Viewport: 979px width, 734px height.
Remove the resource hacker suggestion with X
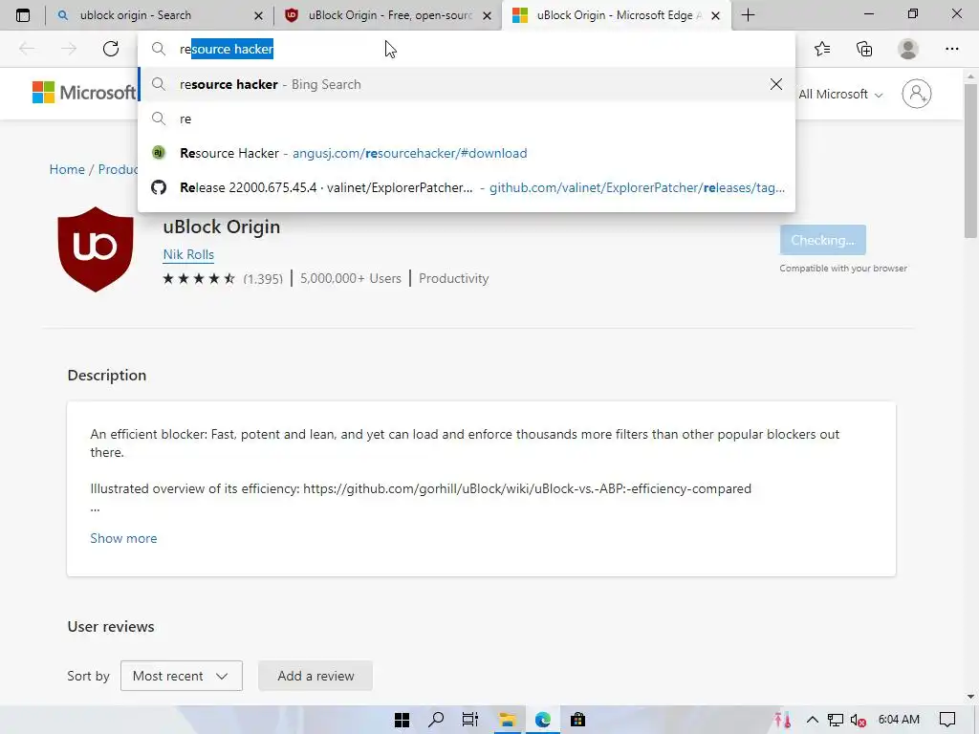pos(776,84)
